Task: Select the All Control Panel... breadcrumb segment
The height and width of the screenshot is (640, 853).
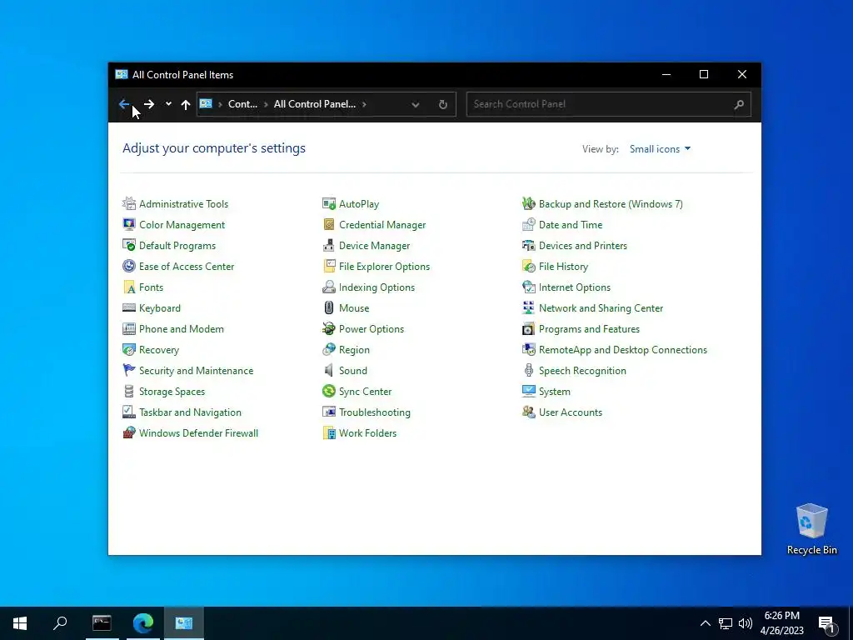Action: [x=314, y=104]
